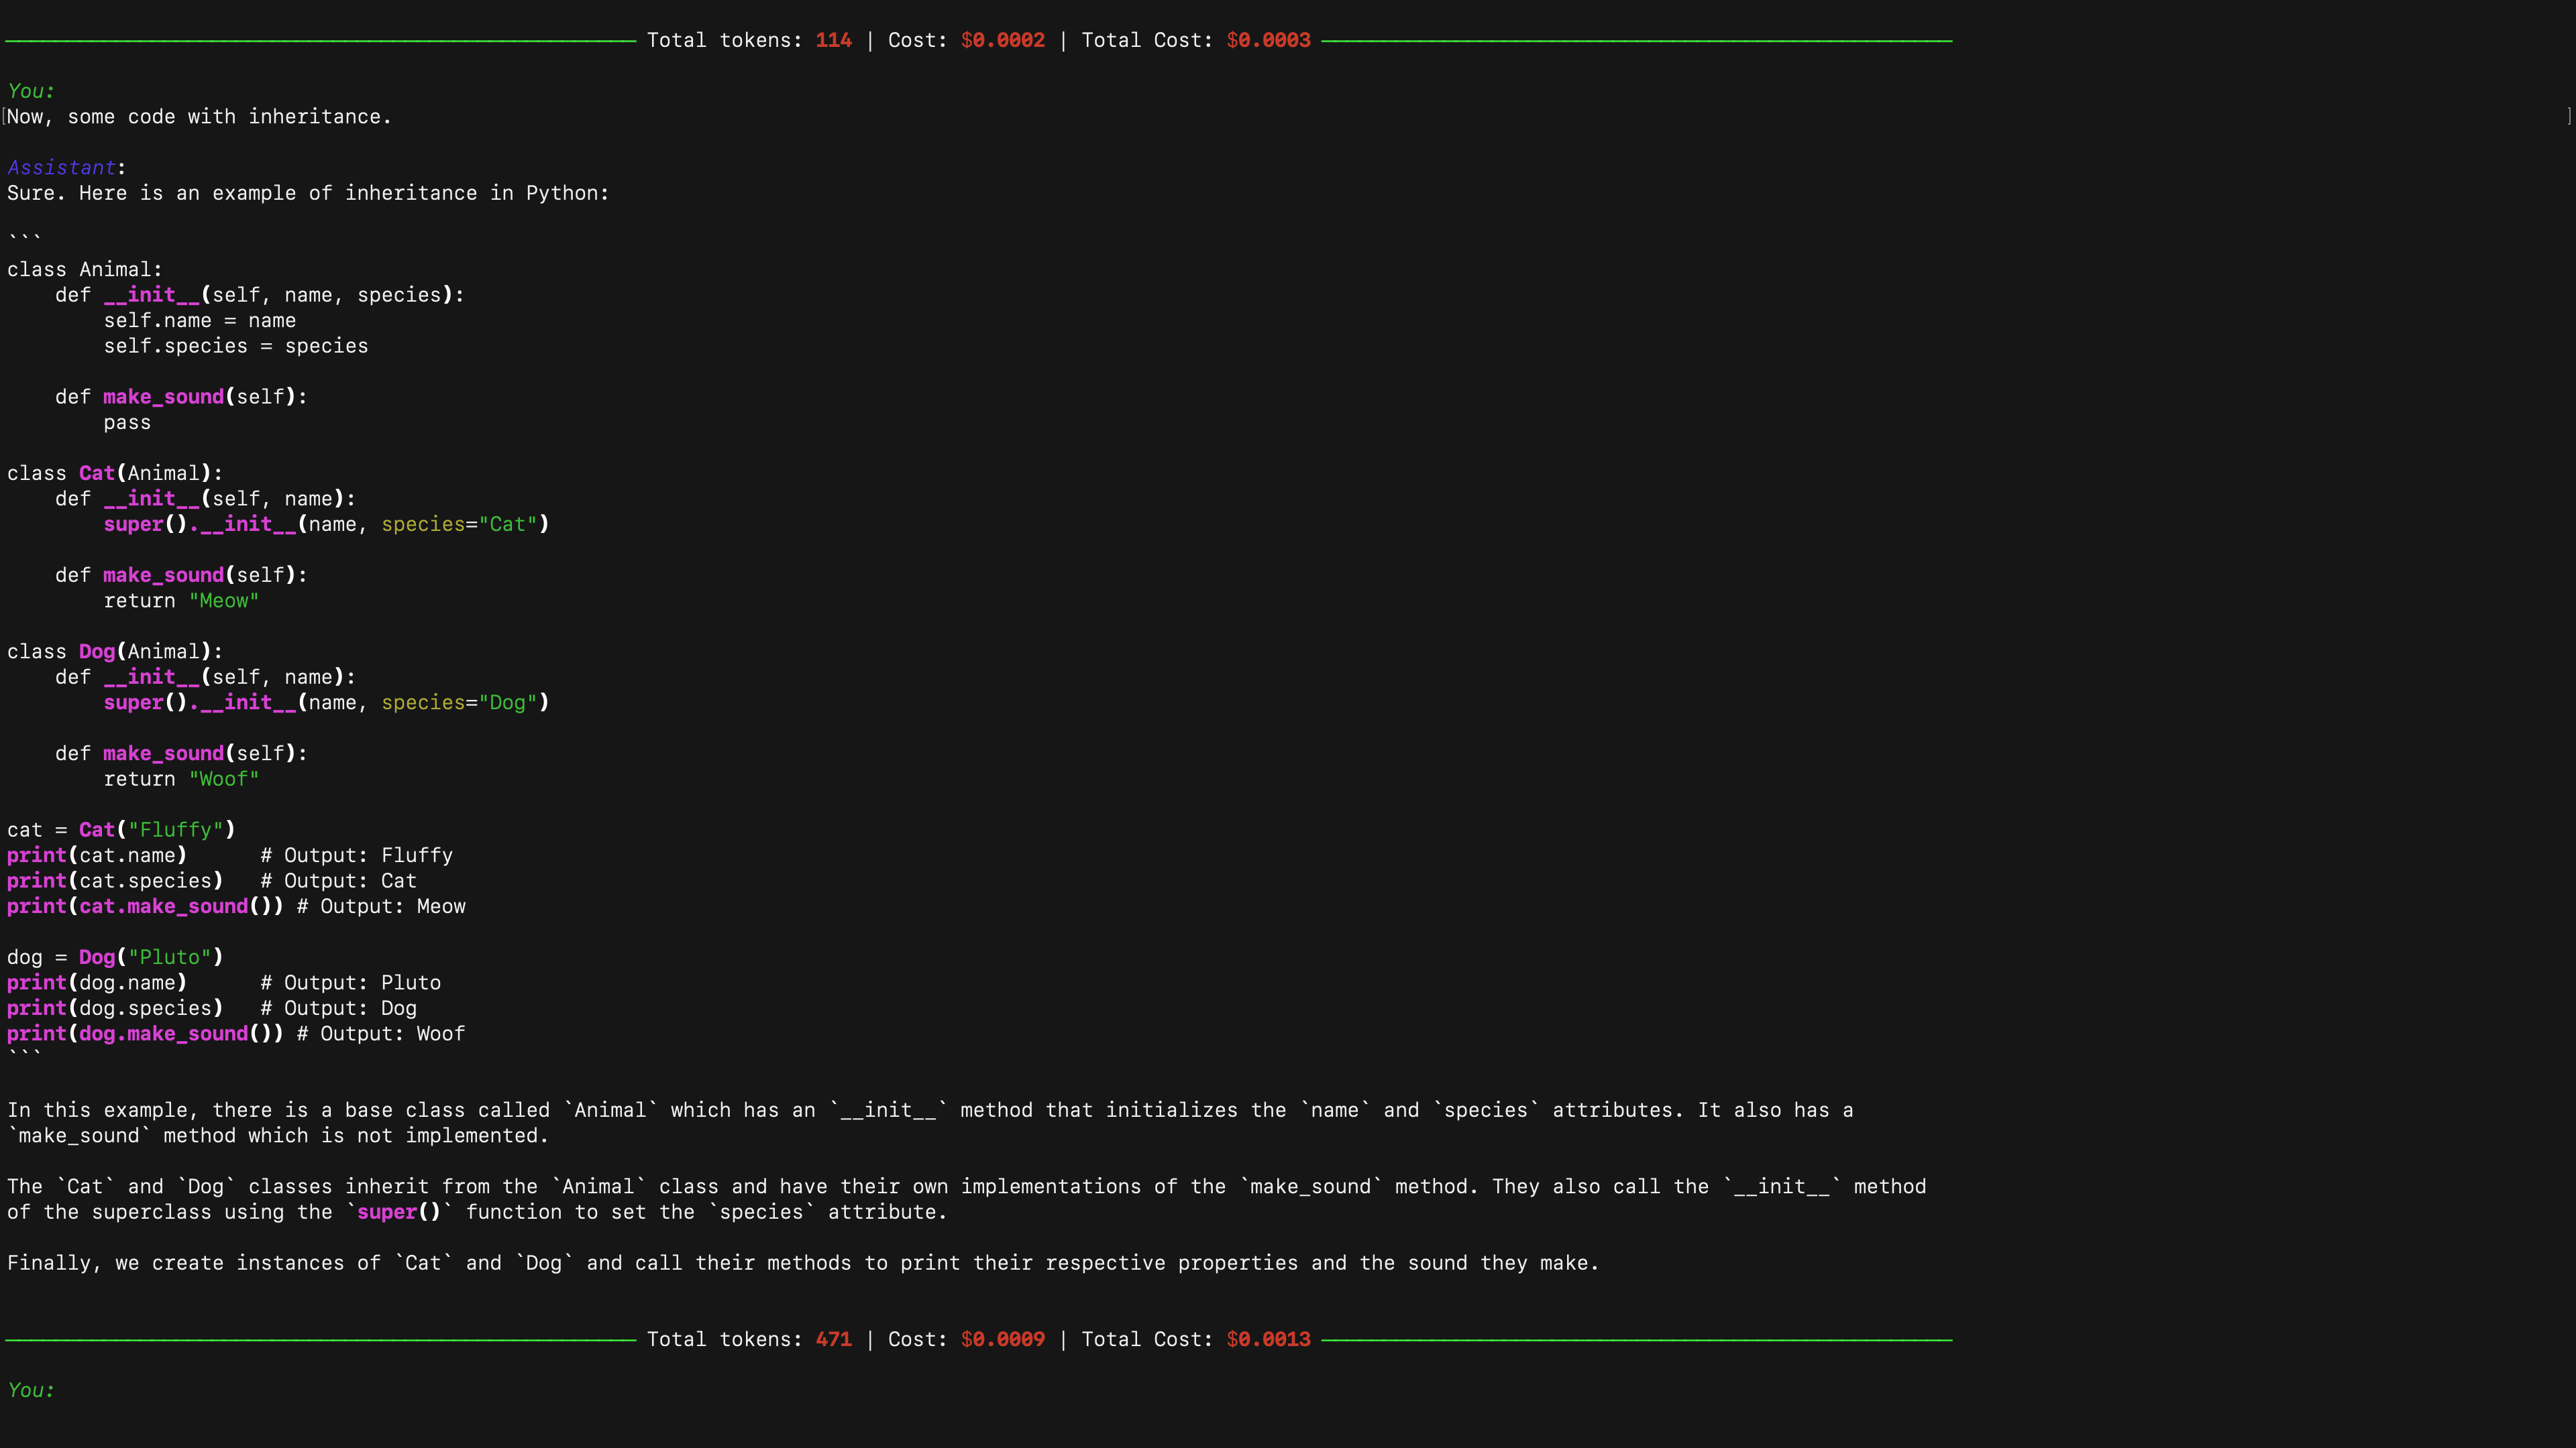Click the top total tokens value 114
The image size is (2576, 1448).
pyautogui.click(x=833, y=40)
